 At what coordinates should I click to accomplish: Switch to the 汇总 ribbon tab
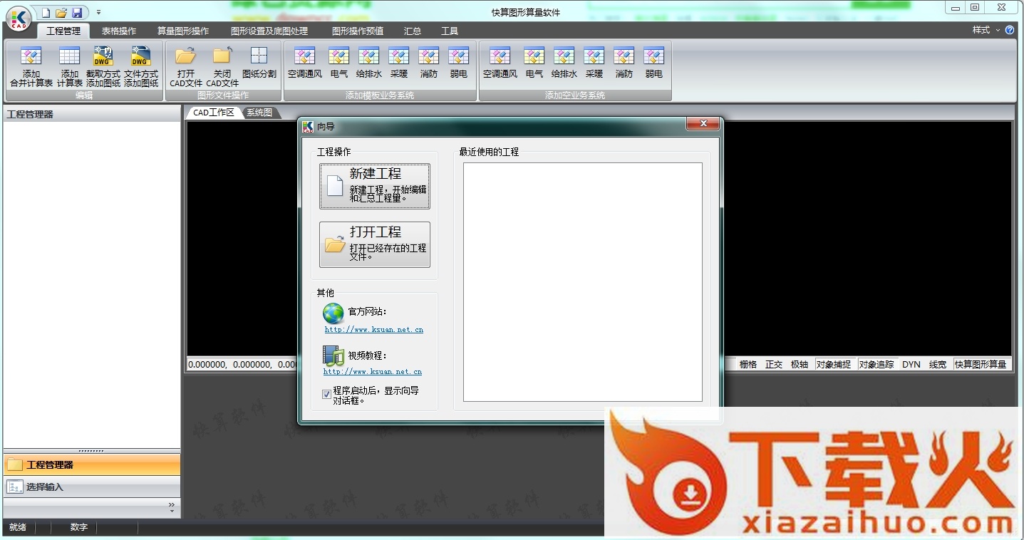(x=413, y=31)
